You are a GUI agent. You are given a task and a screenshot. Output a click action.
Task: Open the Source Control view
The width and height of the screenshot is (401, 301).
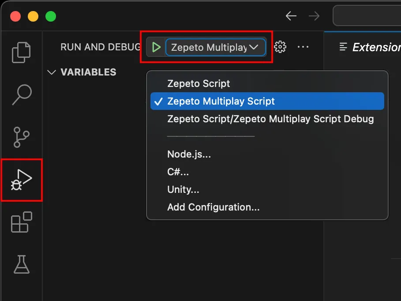coord(21,137)
